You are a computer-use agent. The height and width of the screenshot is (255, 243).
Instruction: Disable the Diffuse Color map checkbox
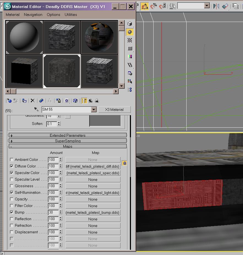[x=12, y=166]
